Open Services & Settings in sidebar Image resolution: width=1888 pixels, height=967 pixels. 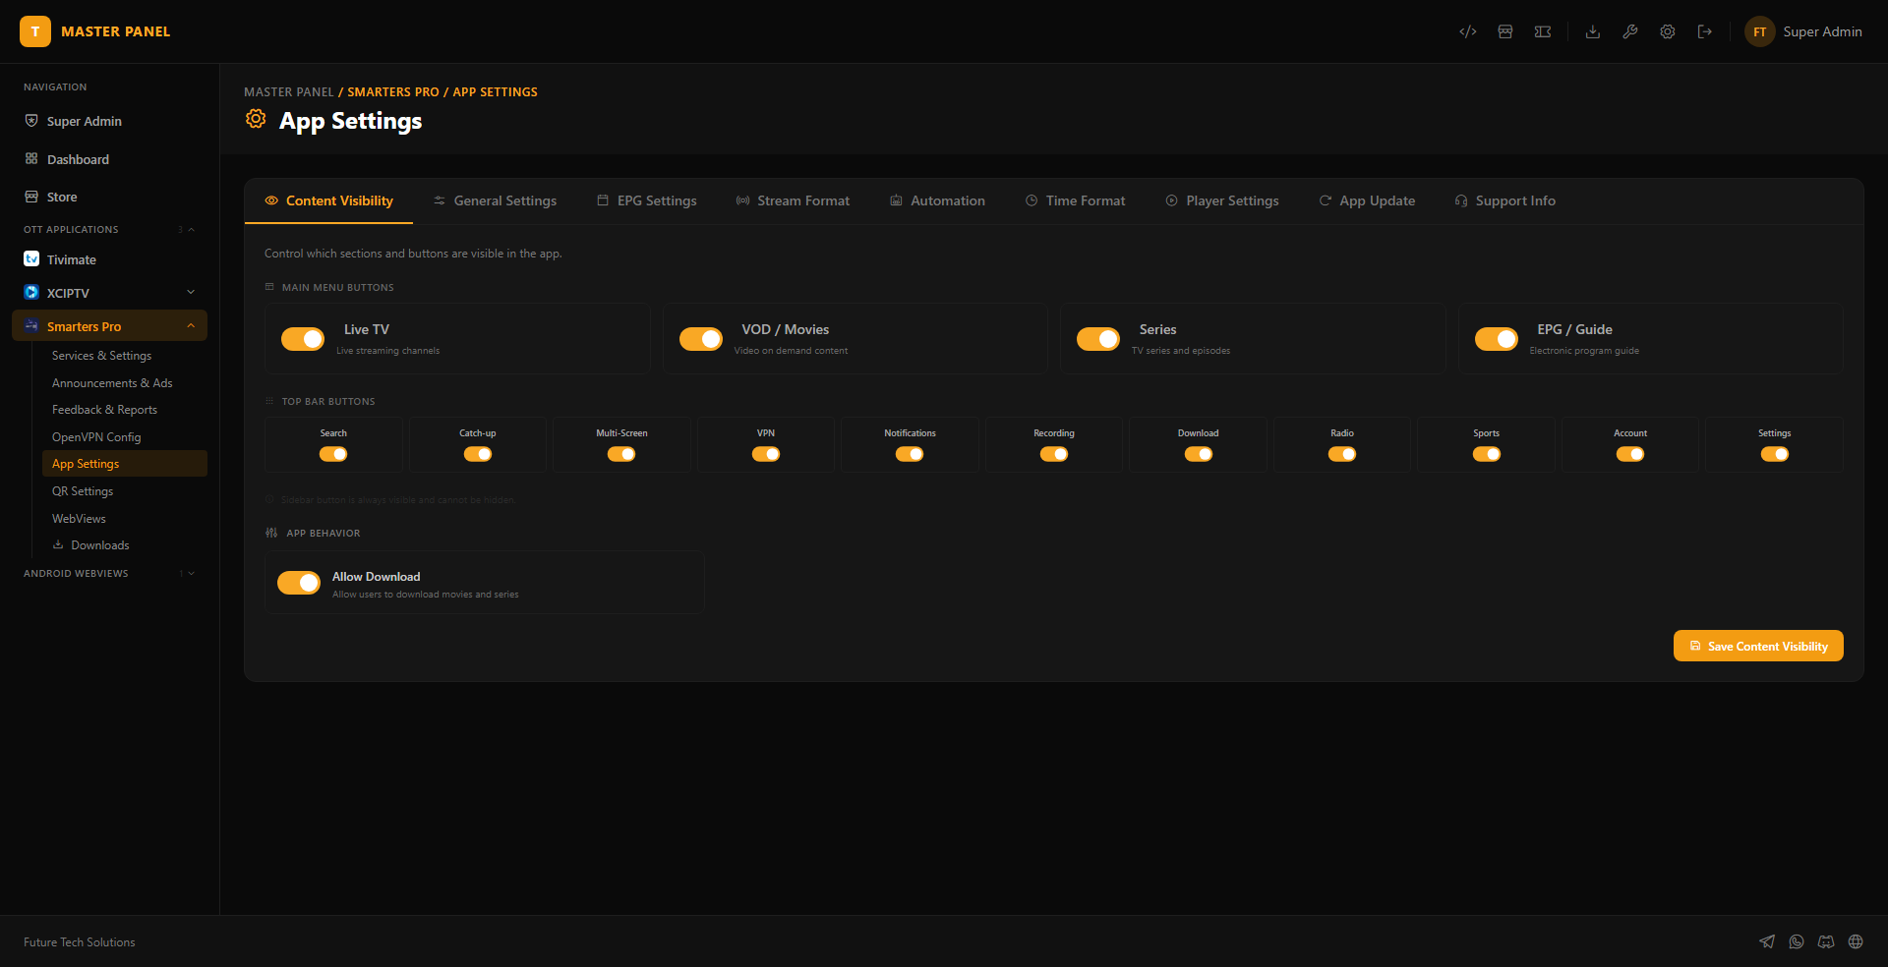[124, 356]
